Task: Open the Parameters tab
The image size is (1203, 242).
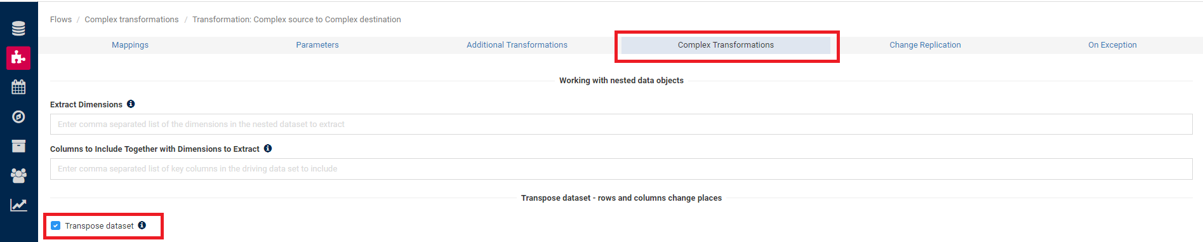Action: tap(317, 45)
